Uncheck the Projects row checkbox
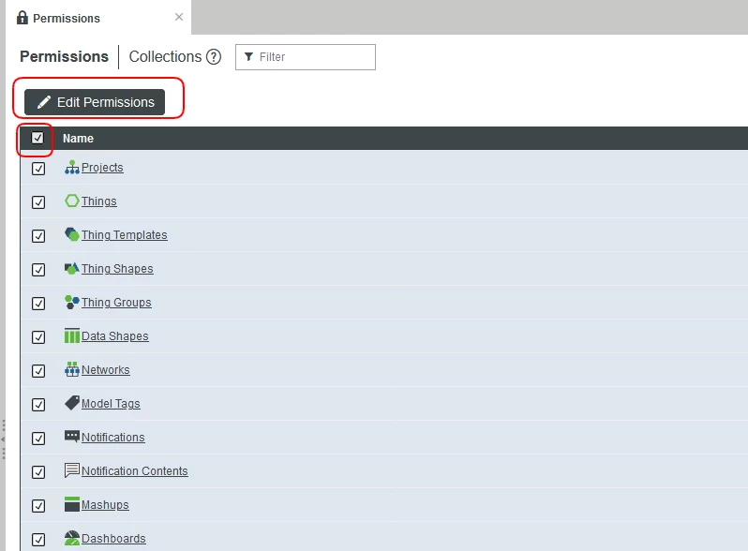 click(38, 169)
